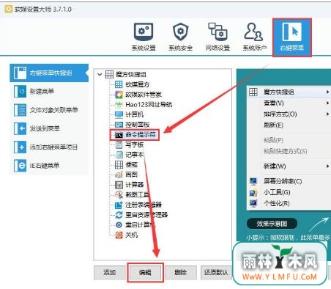Select the 软媒软件管家 tree text

[144, 95]
